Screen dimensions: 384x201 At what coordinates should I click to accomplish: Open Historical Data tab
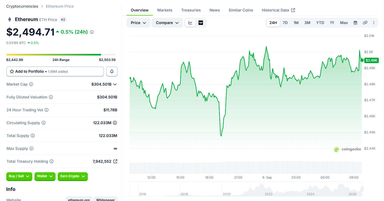click(278, 10)
